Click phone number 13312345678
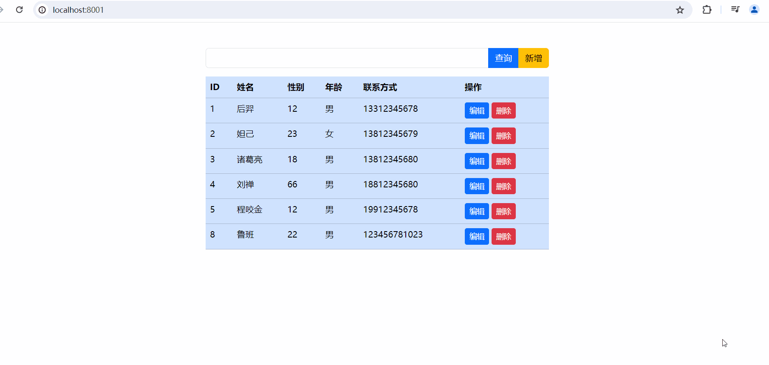This screenshot has height=365, width=769. [x=390, y=109]
